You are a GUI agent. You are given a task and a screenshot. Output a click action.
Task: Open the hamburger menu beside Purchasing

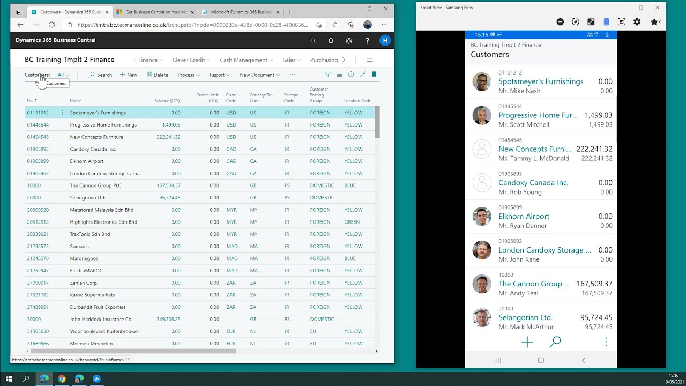(370, 60)
